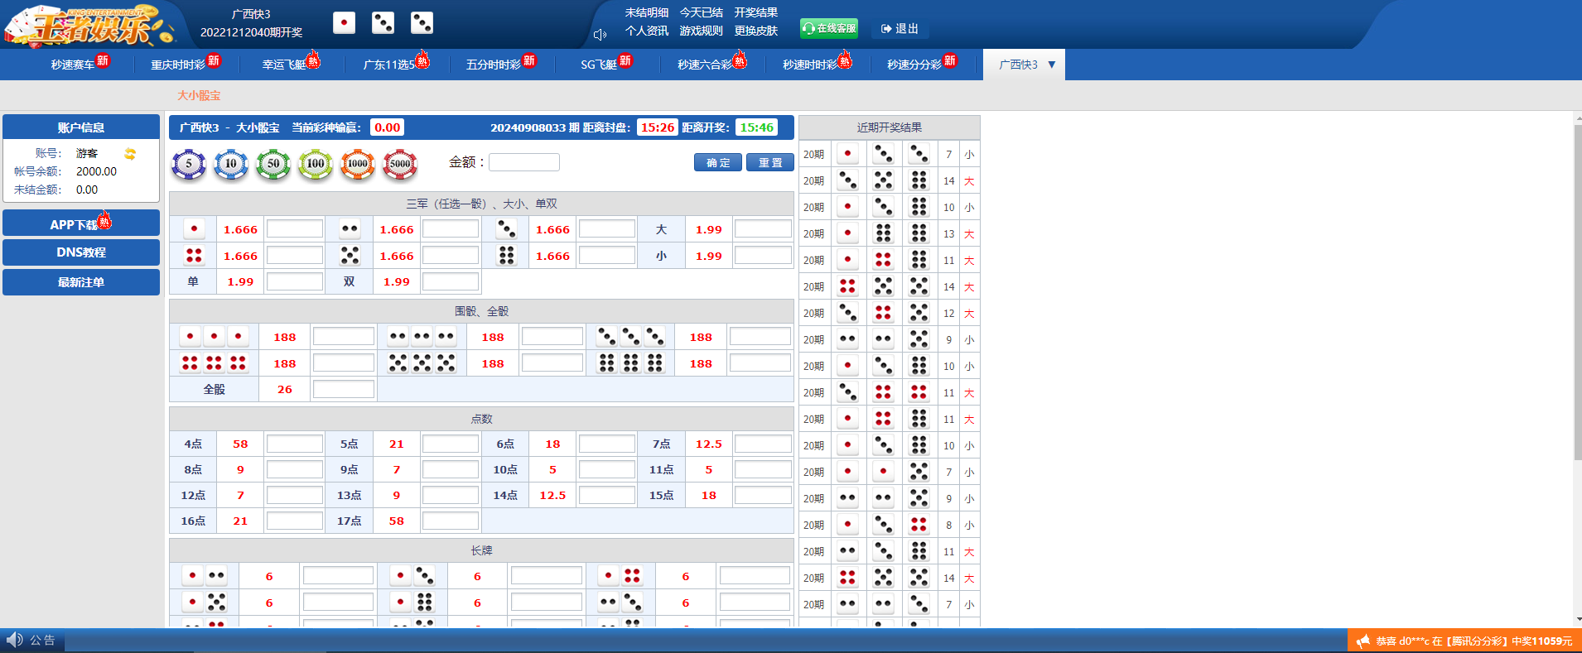
Task: Click the 重置 reset button
Action: click(x=769, y=163)
